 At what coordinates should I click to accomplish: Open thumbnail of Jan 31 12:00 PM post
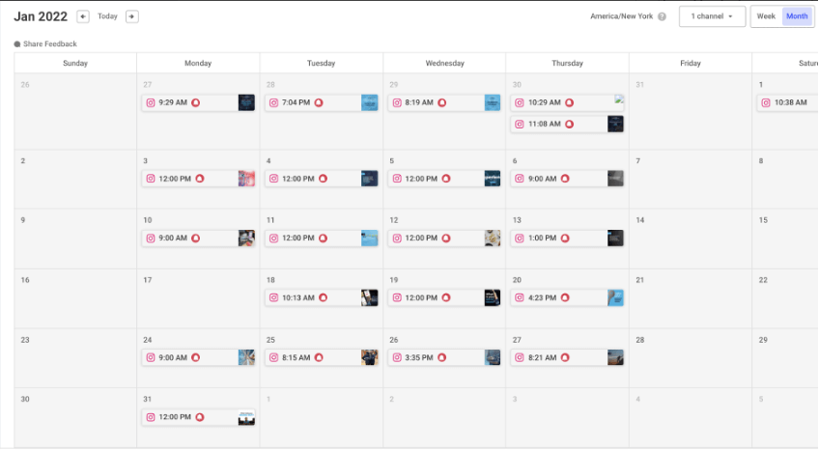pyautogui.click(x=246, y=417)
